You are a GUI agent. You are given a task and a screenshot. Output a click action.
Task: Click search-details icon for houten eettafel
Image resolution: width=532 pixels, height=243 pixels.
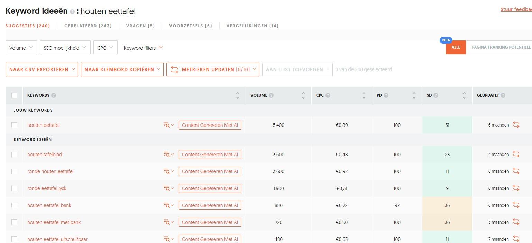(168, 125)
